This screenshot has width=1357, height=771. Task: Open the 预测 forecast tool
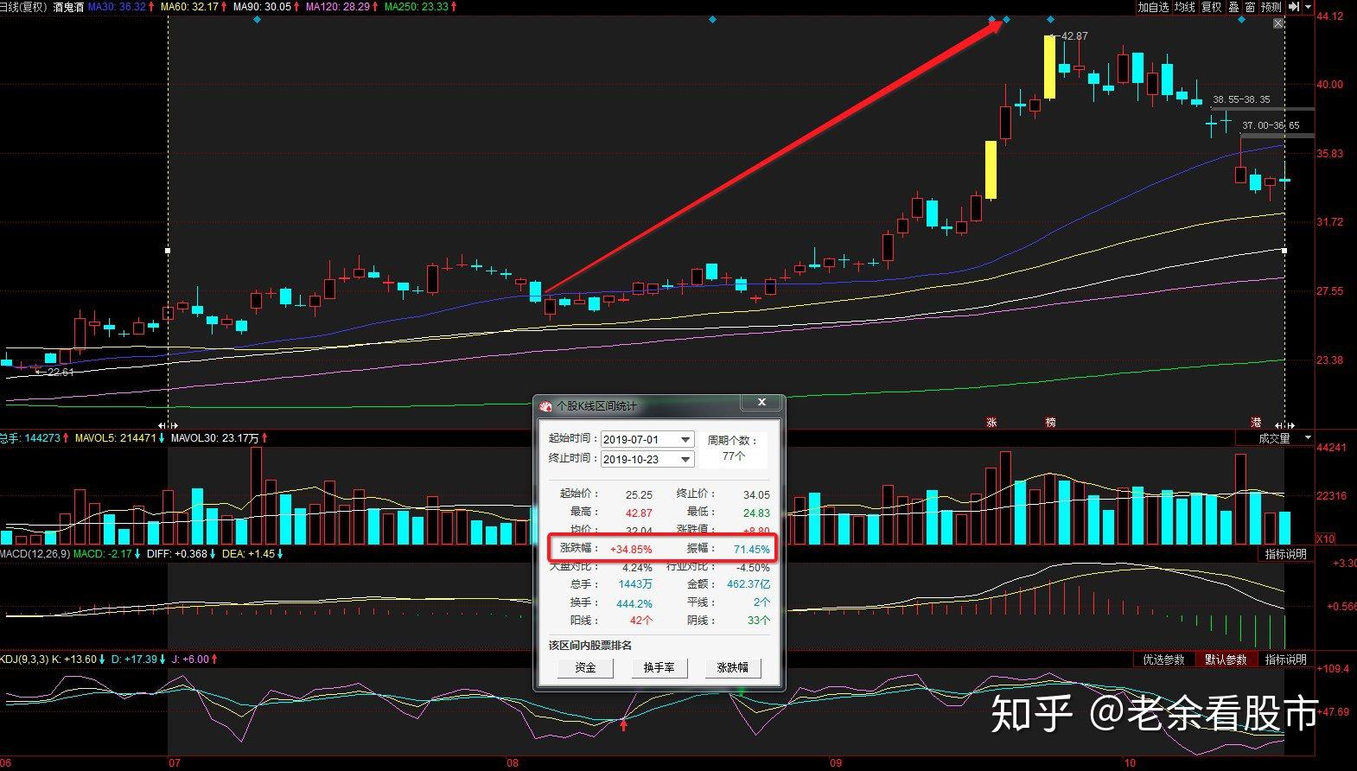point(1271,7)
